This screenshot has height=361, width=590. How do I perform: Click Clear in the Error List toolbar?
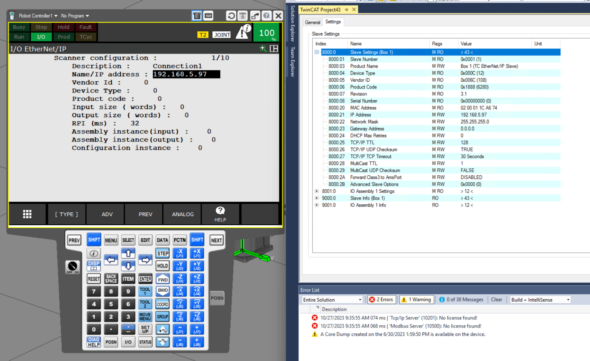(x=496, y=299)
